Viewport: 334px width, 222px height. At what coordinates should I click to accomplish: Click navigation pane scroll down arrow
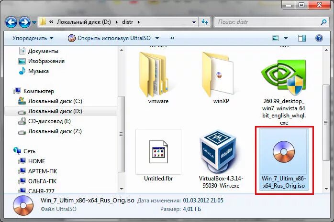(122, 189)
